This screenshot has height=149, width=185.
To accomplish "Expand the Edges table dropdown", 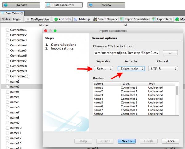I will (x=131, y=69).
